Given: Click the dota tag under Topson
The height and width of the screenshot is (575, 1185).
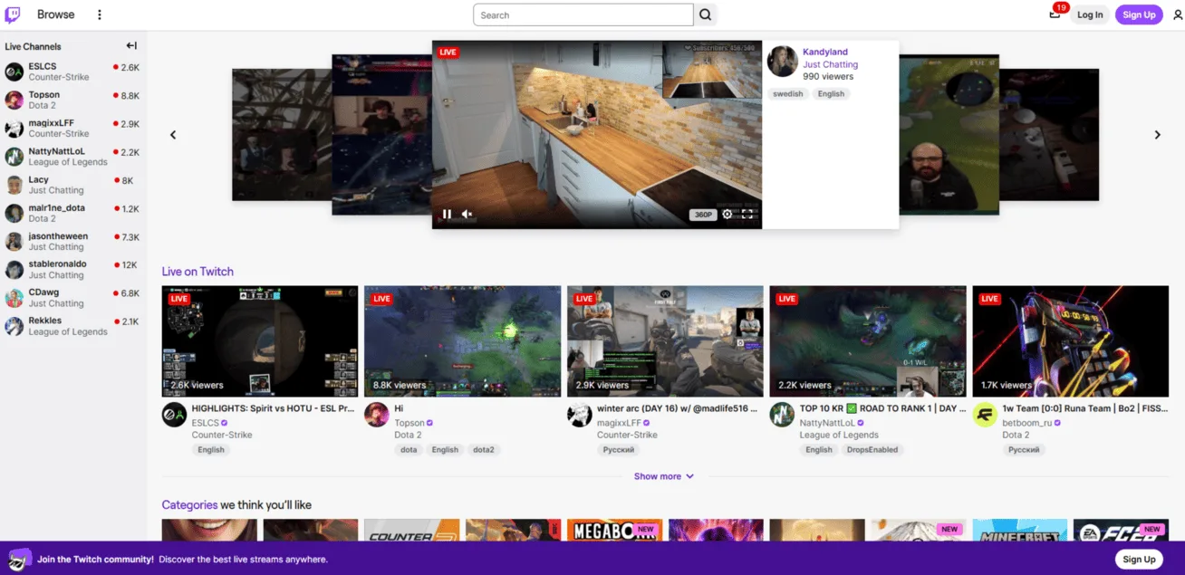Looking at the screenshot, I should coord(409,450).
